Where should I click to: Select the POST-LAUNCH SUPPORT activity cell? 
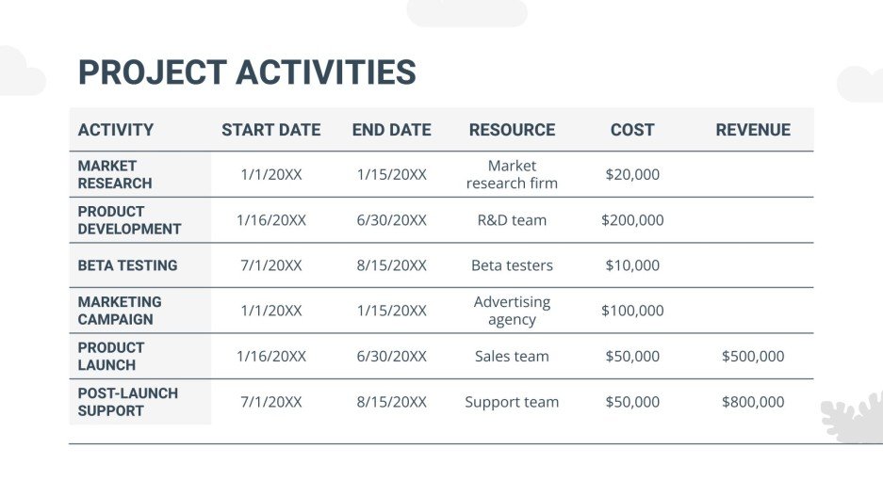click(127, 402)
